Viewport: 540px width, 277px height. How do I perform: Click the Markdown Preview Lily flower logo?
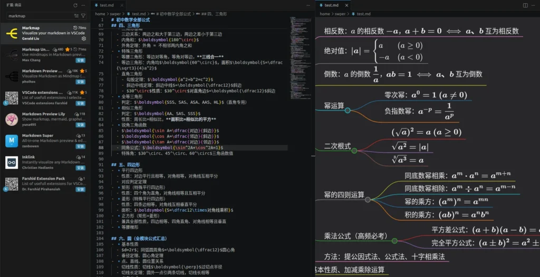12,120
